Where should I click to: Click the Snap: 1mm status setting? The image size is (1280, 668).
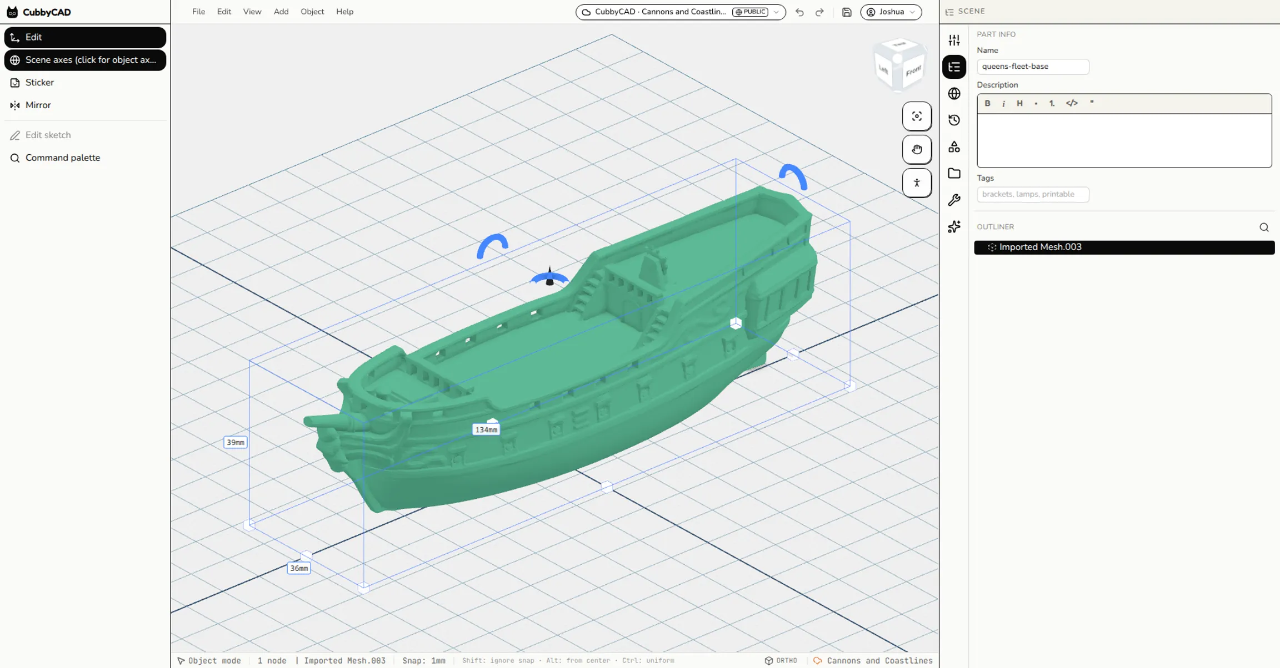click(x=424, y=661)
